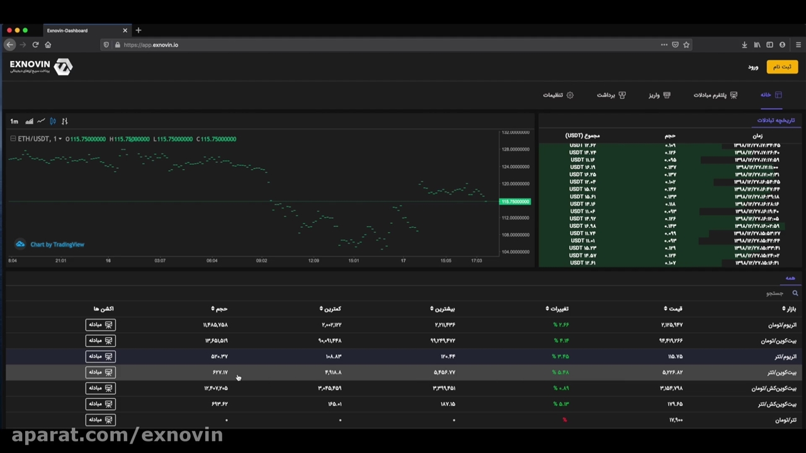This screenshot has width=806, height=453.
Task: Expand ETH/USDT legend dropdown arrow
Action: 60,139
